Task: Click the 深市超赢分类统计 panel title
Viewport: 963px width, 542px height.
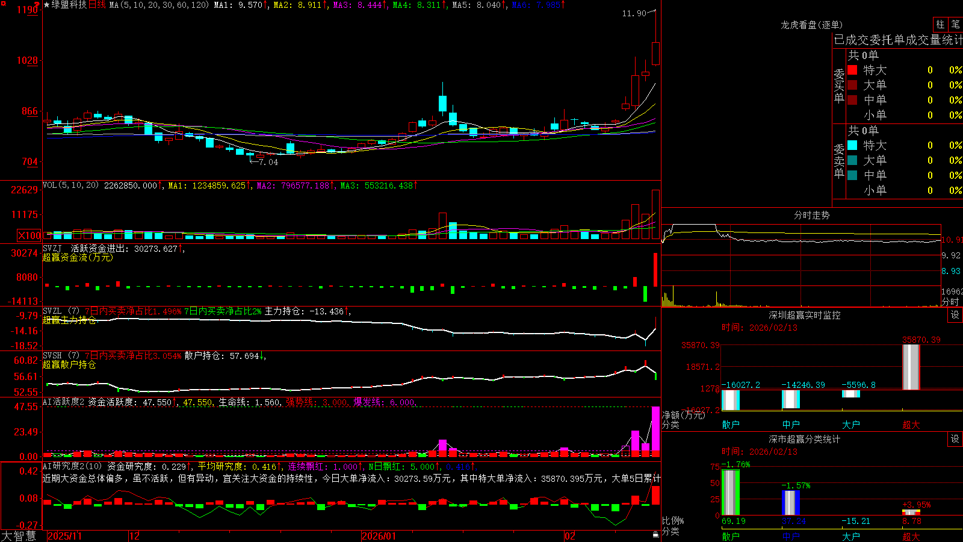Action: pos(804,439)
